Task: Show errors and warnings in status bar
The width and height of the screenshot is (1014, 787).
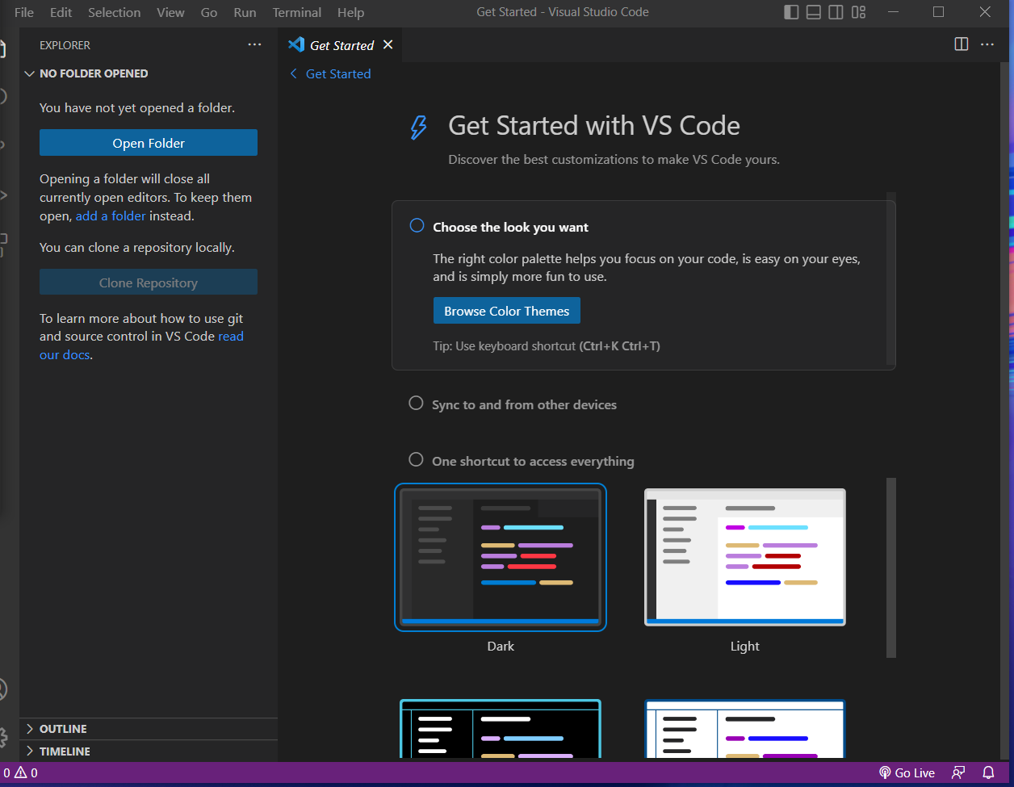Action: coord(20,772)
